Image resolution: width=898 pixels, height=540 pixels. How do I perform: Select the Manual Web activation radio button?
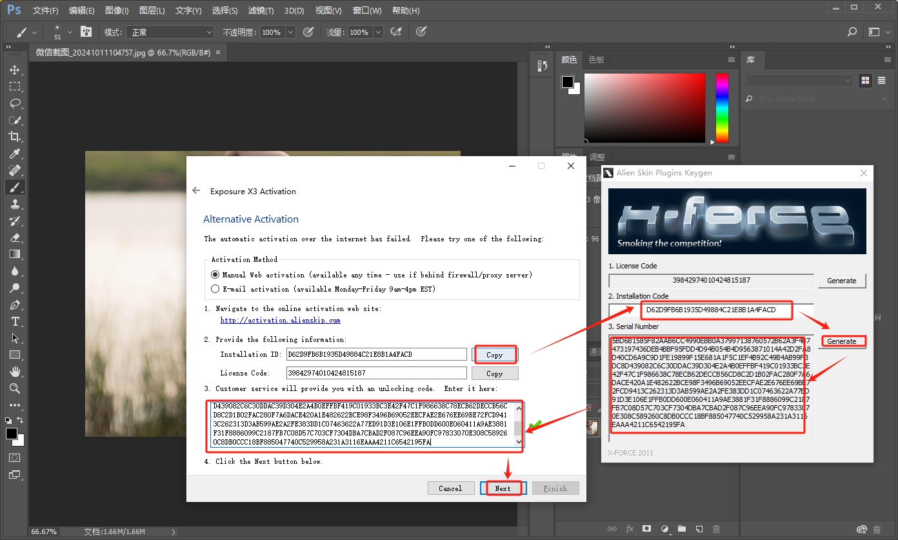(215, 275)
